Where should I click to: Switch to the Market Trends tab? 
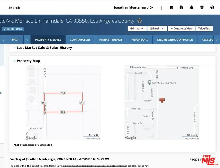(x=111, y=40)
